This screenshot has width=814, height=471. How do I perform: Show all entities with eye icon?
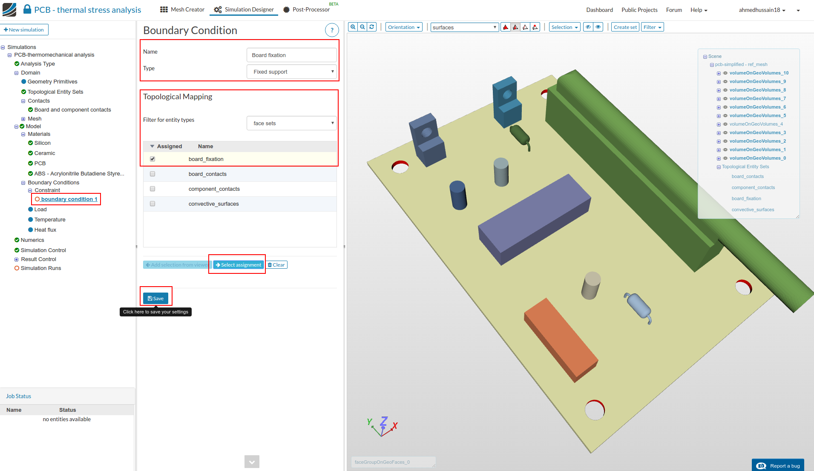598,27
